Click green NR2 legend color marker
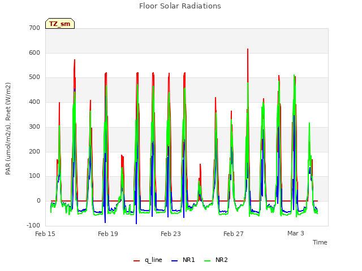The height and width of the screenshot is (271, 362). [x=208, y=261]
